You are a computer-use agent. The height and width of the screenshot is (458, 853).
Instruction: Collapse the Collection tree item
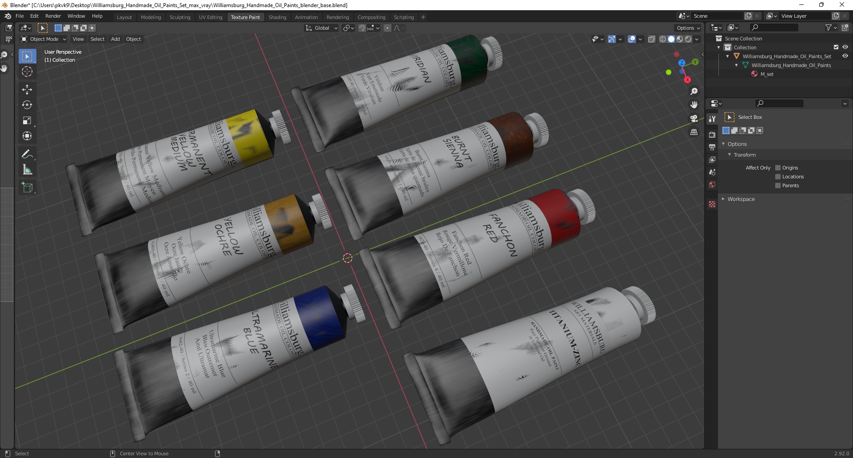click(719, 47)
